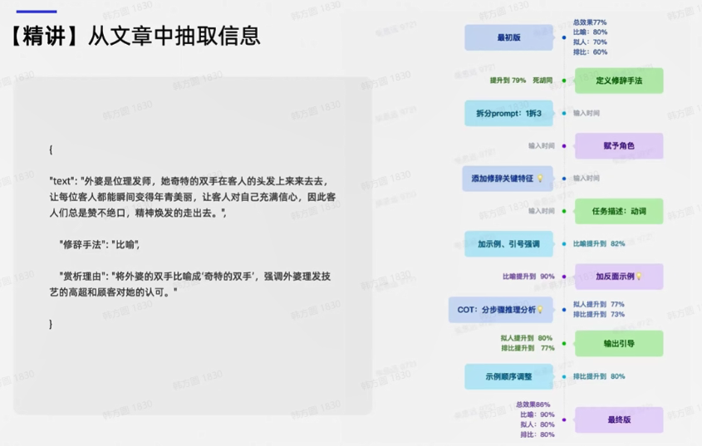
Task: Click the green dot beside 任务描述:动词
Action: 564,211
